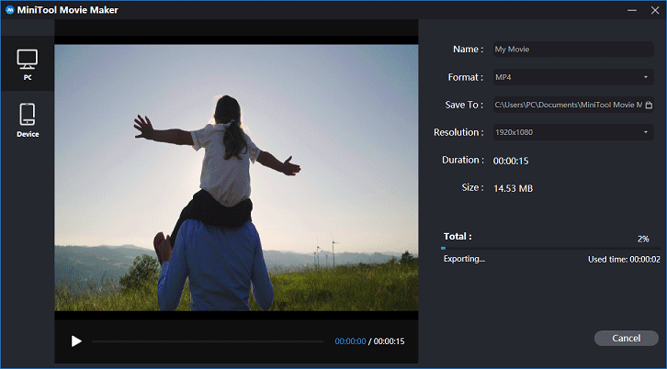Play the video preview

pos(76,341)
